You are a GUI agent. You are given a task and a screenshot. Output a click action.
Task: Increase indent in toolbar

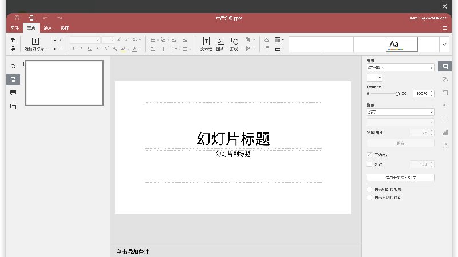[x=185, y=39]
